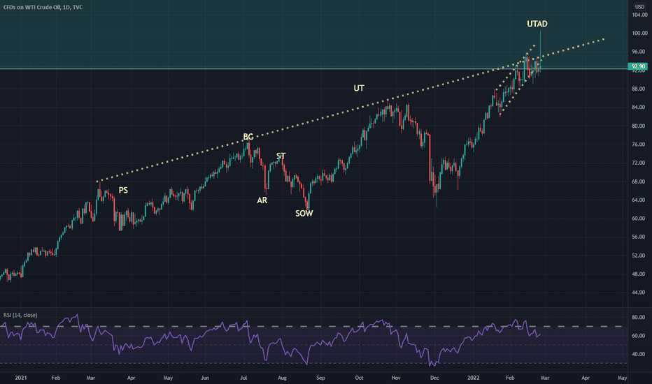
Task: Click the Sep label on time axis
Action: pos(320,378)
